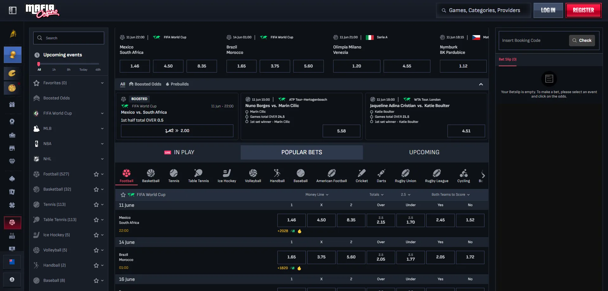Open the Bet Slip (0) tab
The image size is (608, 291).
[x=508, y=60]
